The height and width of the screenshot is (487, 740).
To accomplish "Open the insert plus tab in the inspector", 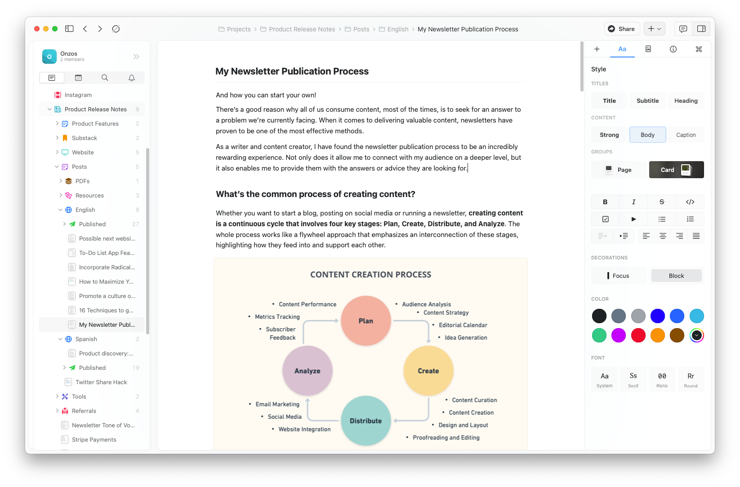I will click(x=597, y=49).
